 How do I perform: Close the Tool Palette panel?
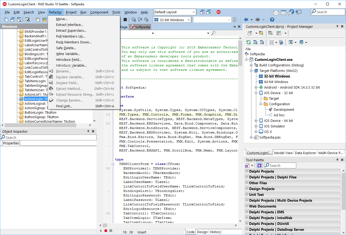(x=342, y=160)
